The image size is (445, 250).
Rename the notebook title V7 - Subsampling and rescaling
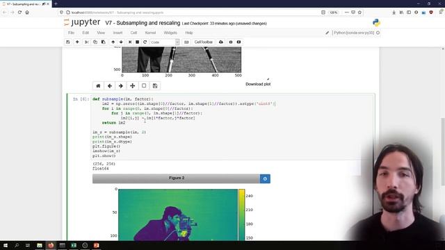143,23
